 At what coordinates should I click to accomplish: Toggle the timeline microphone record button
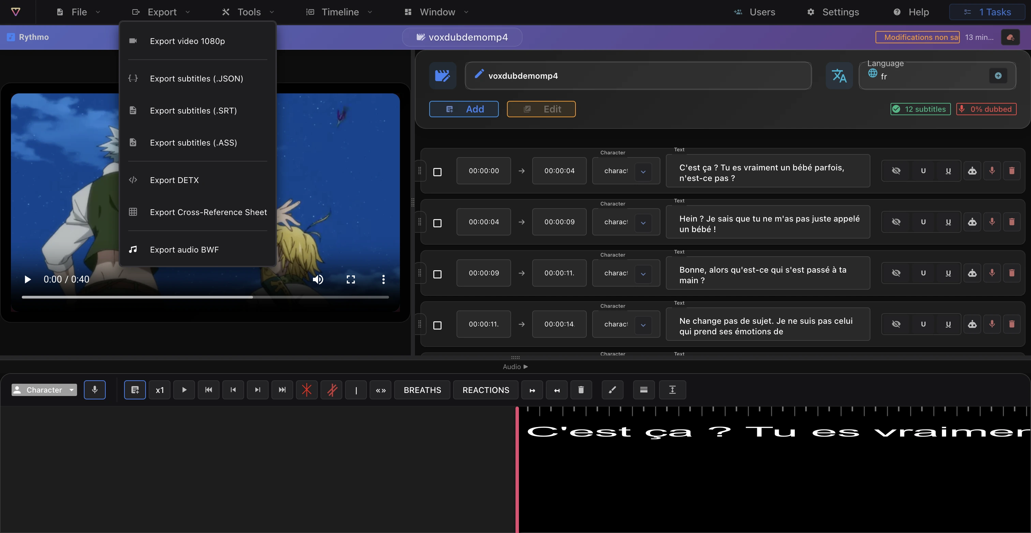(95, 390)
